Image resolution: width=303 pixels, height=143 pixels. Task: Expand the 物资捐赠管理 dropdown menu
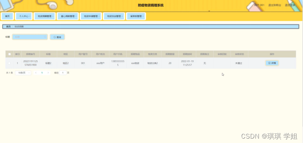pyautogui.click(x=45, y=17)
